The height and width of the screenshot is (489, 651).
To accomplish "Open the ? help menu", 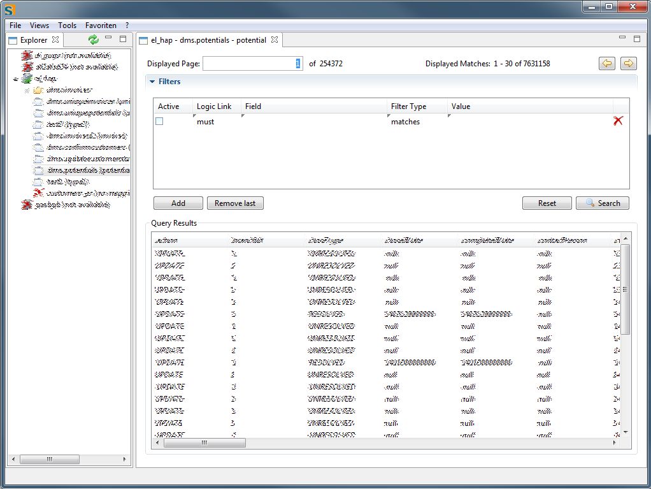I will point(127,26).
